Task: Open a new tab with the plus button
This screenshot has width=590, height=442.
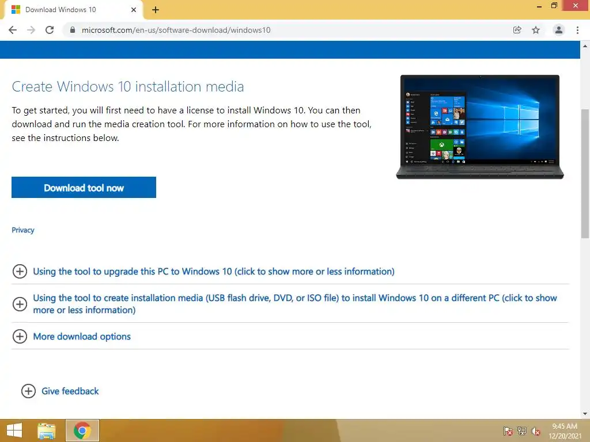Action: coord(156,10)
